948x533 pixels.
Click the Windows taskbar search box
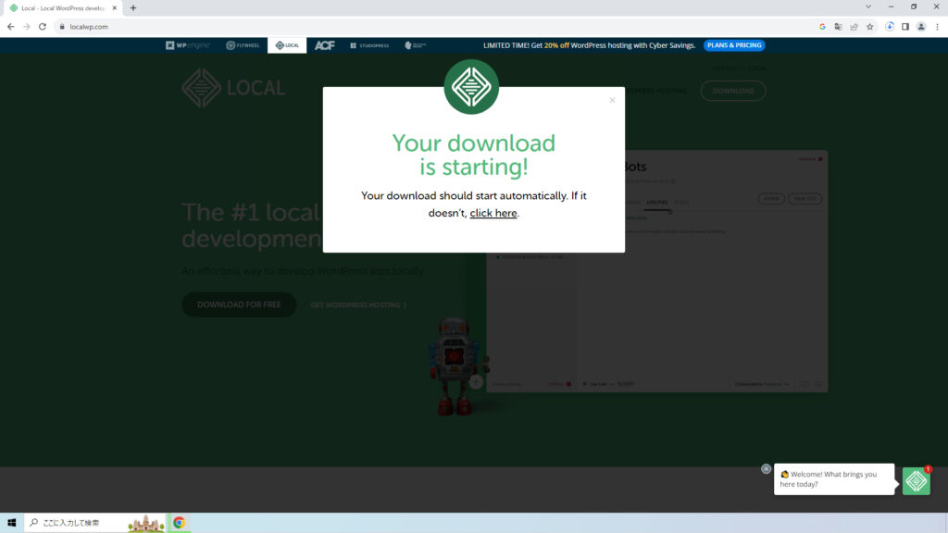[95, 523]
